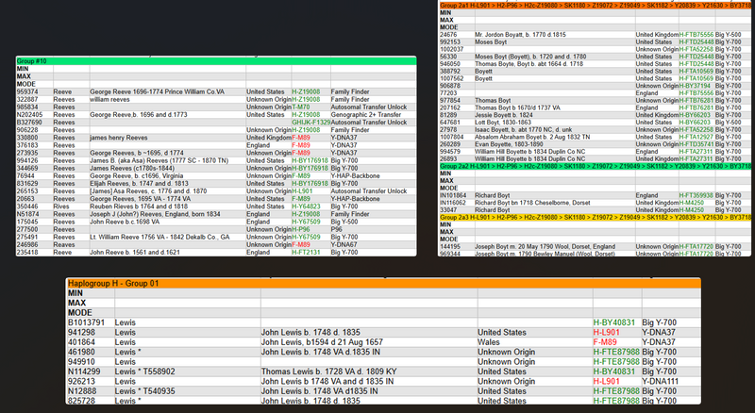755x413 pixels.
Task: Select 'James Reeves (c1780s-1844)' cell
Action: 132,169
